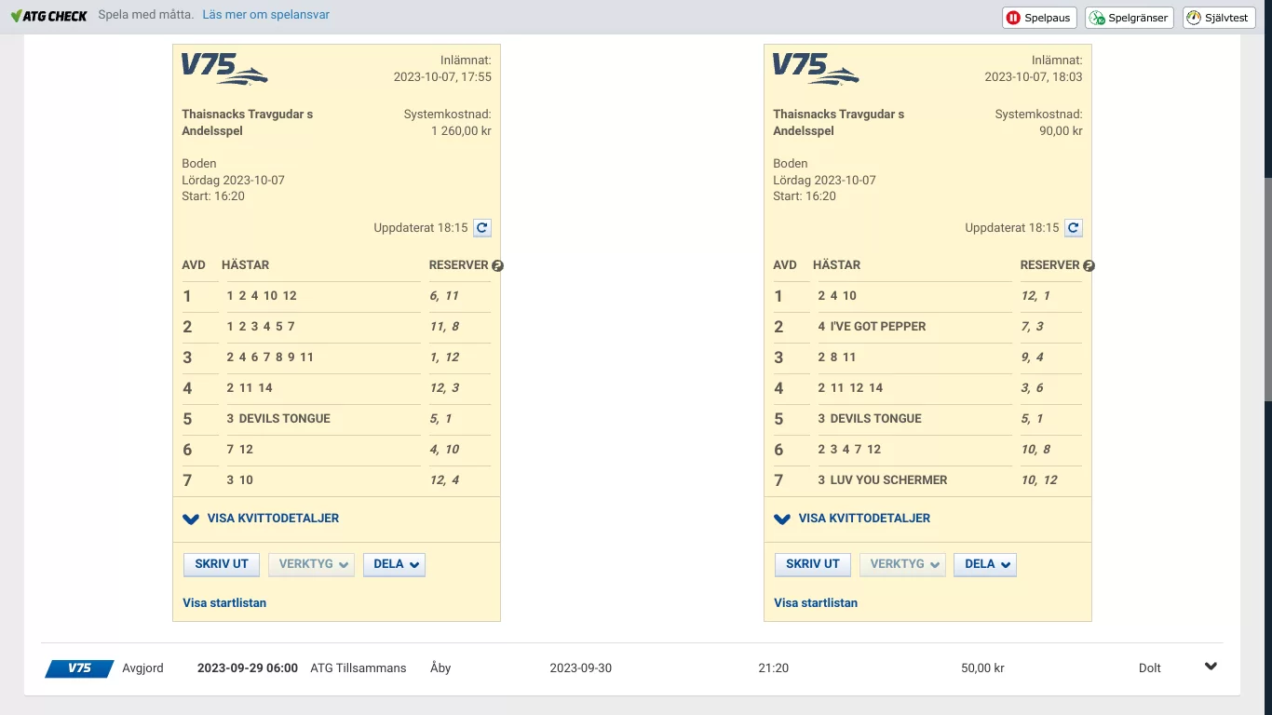The image size is (1272, 715).
Task: Click the '2023-09-30' date in the Åby row
Action: (x=581, y=668)
